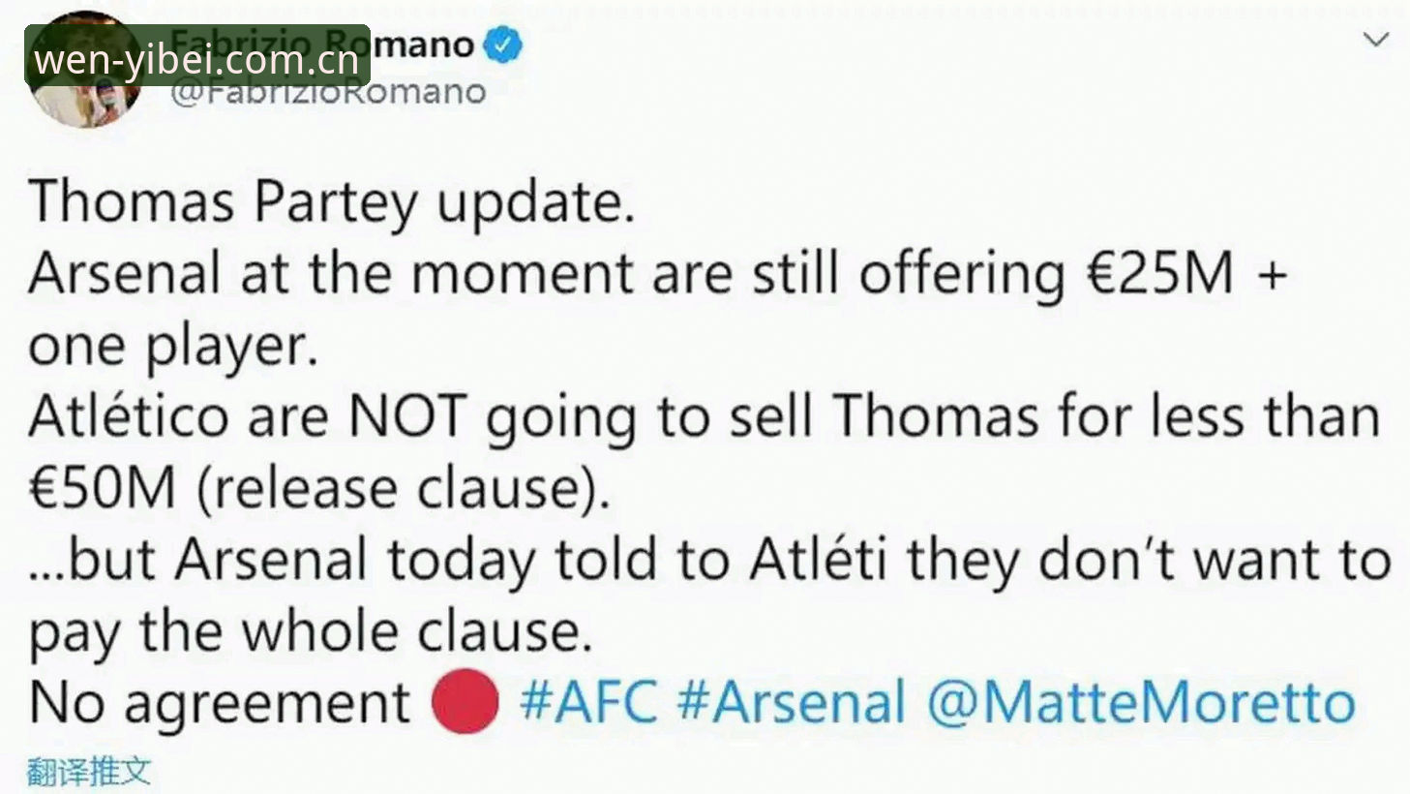The image size is (1410, 794).
Task: Click the 'No agreement' text
Action: (x=220, y=704)
